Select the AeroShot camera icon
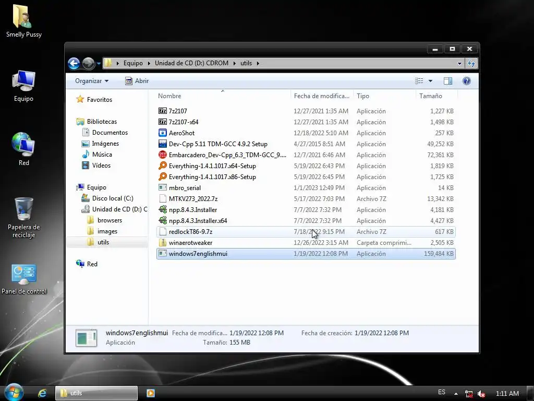The image size is (534, 401). 163,133
